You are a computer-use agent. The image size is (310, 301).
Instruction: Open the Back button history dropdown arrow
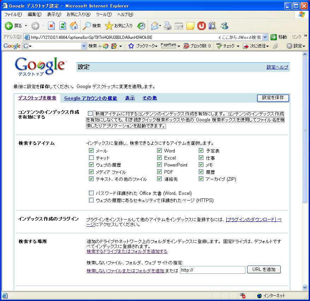(x=26, y=26)
